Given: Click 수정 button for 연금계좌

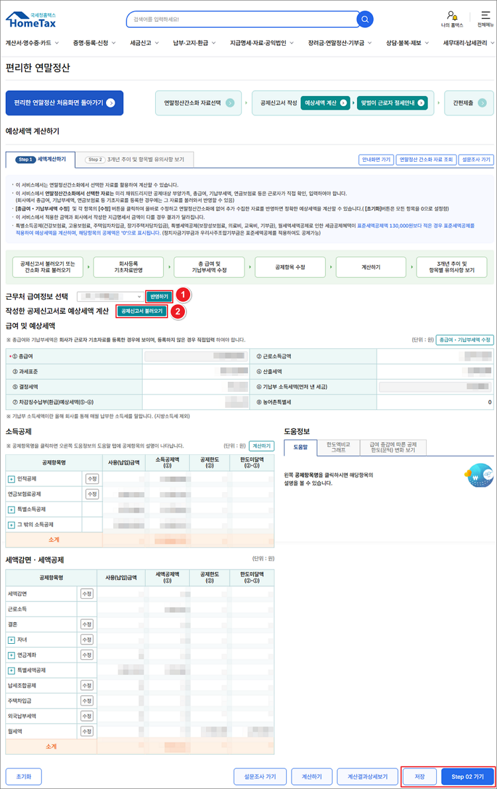Looking at the screenshot, I should pos(87,655).
